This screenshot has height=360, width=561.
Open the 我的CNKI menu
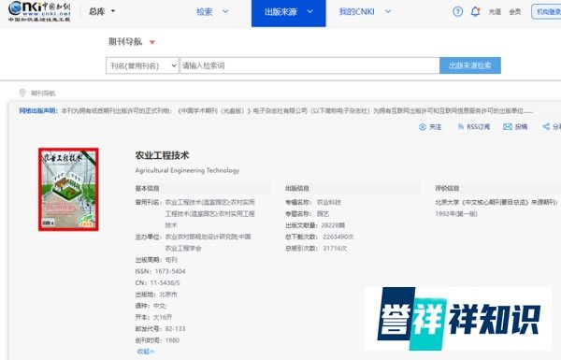tap(357, 12)
